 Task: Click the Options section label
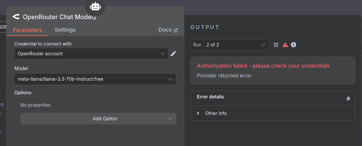point(23,93)
